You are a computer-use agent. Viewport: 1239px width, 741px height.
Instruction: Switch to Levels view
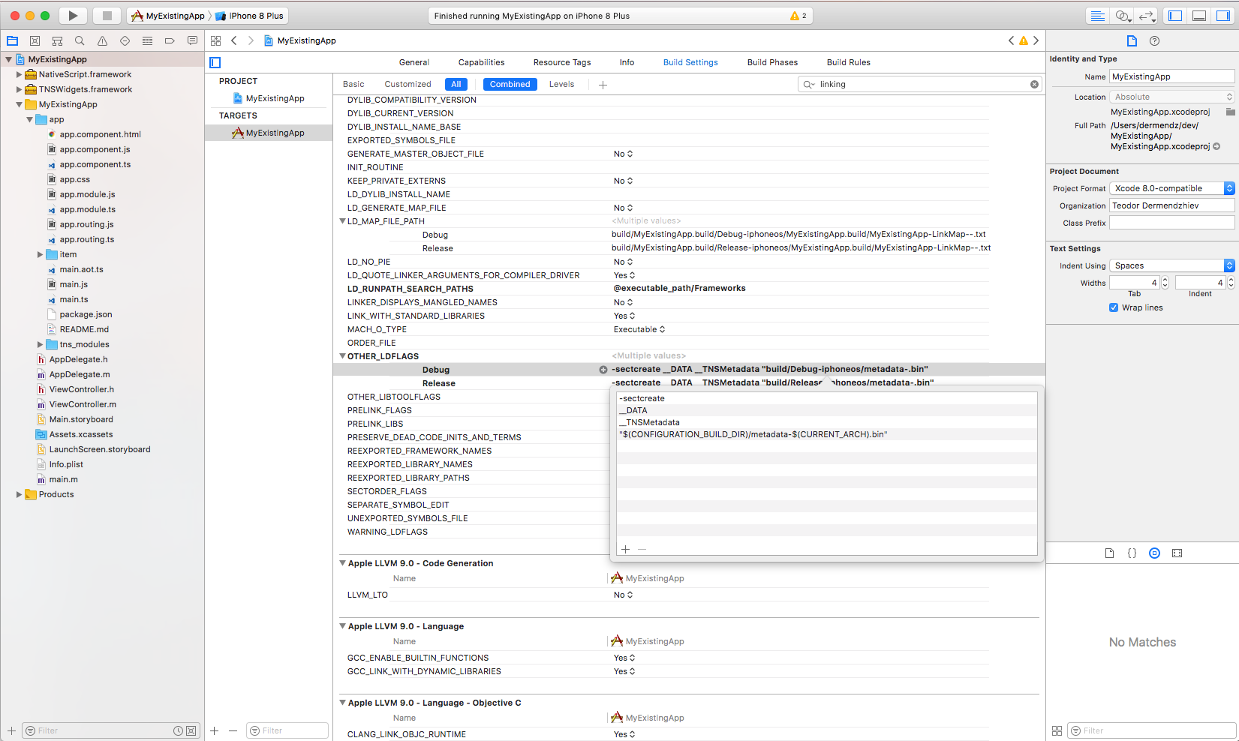(561, 84)
